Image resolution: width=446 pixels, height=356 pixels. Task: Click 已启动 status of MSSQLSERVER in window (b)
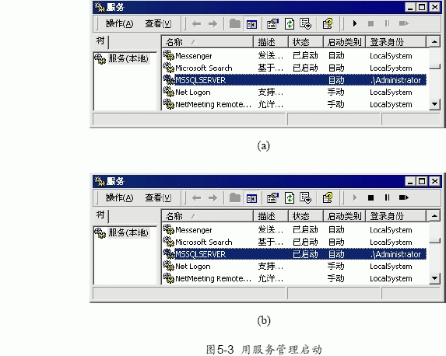[305, 254]
